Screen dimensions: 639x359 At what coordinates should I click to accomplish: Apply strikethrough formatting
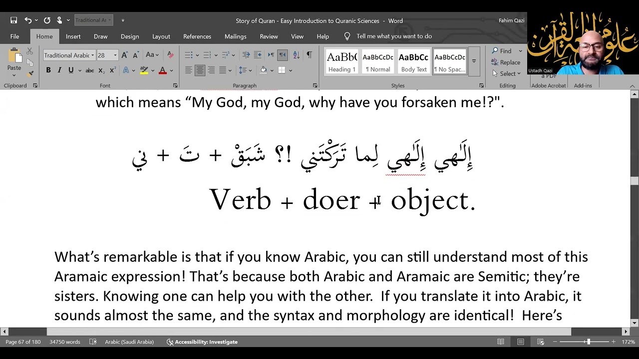point(89,70)
